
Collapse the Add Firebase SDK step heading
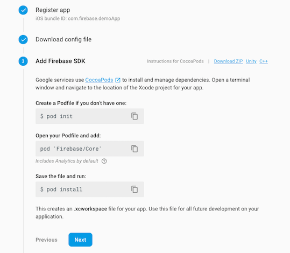coord(60,61)
